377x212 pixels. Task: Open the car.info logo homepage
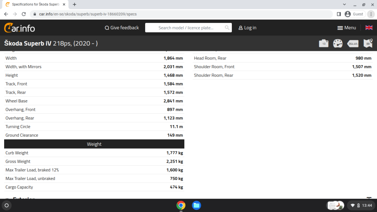coord(20,28)
